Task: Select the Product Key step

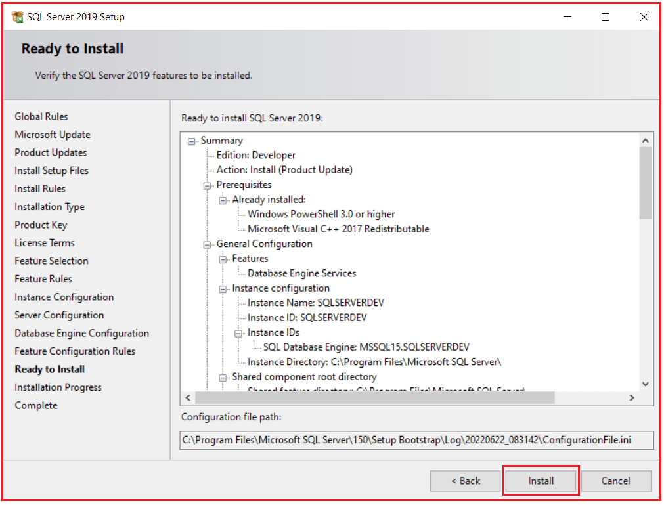Action: tap(41, 225)
